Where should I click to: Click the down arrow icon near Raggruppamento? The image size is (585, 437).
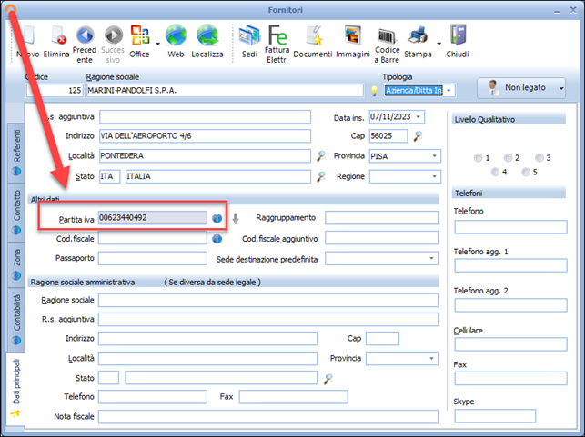coord(236,219)
